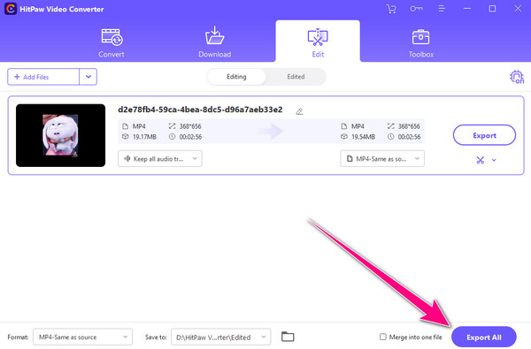Screen dimensions: 531x349
Task: Open the hamburger menu in title bar
Action: click(x=442, y=9)
